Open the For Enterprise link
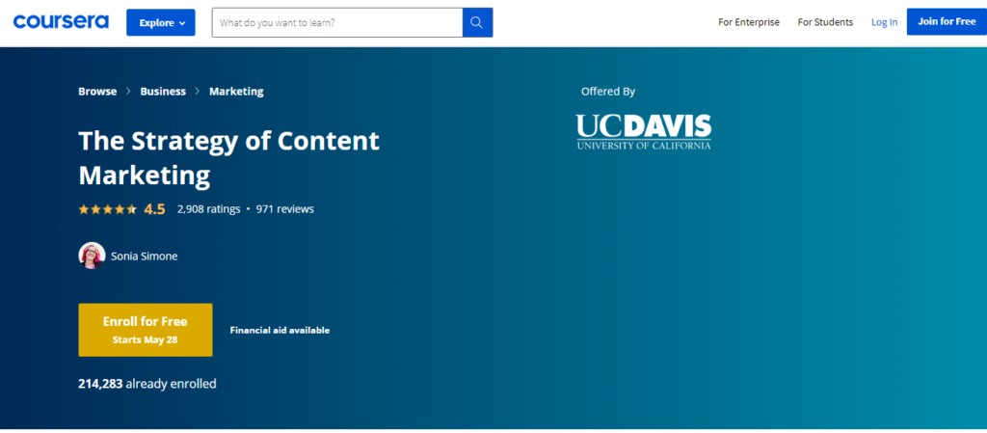This screenshot has height=433, width=987. 748,22
